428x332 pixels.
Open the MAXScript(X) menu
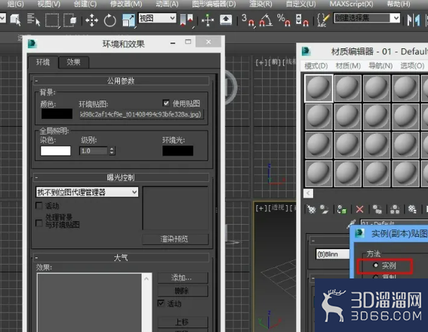pos(351,4)
